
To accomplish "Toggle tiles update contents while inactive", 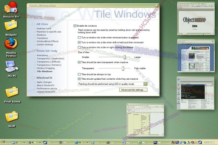I will point(79,79).
